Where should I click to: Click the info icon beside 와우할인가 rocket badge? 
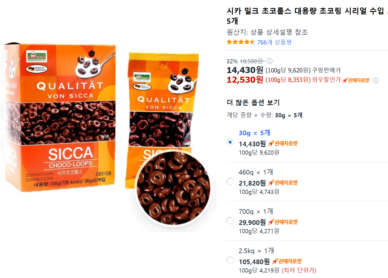click(376, 80)
